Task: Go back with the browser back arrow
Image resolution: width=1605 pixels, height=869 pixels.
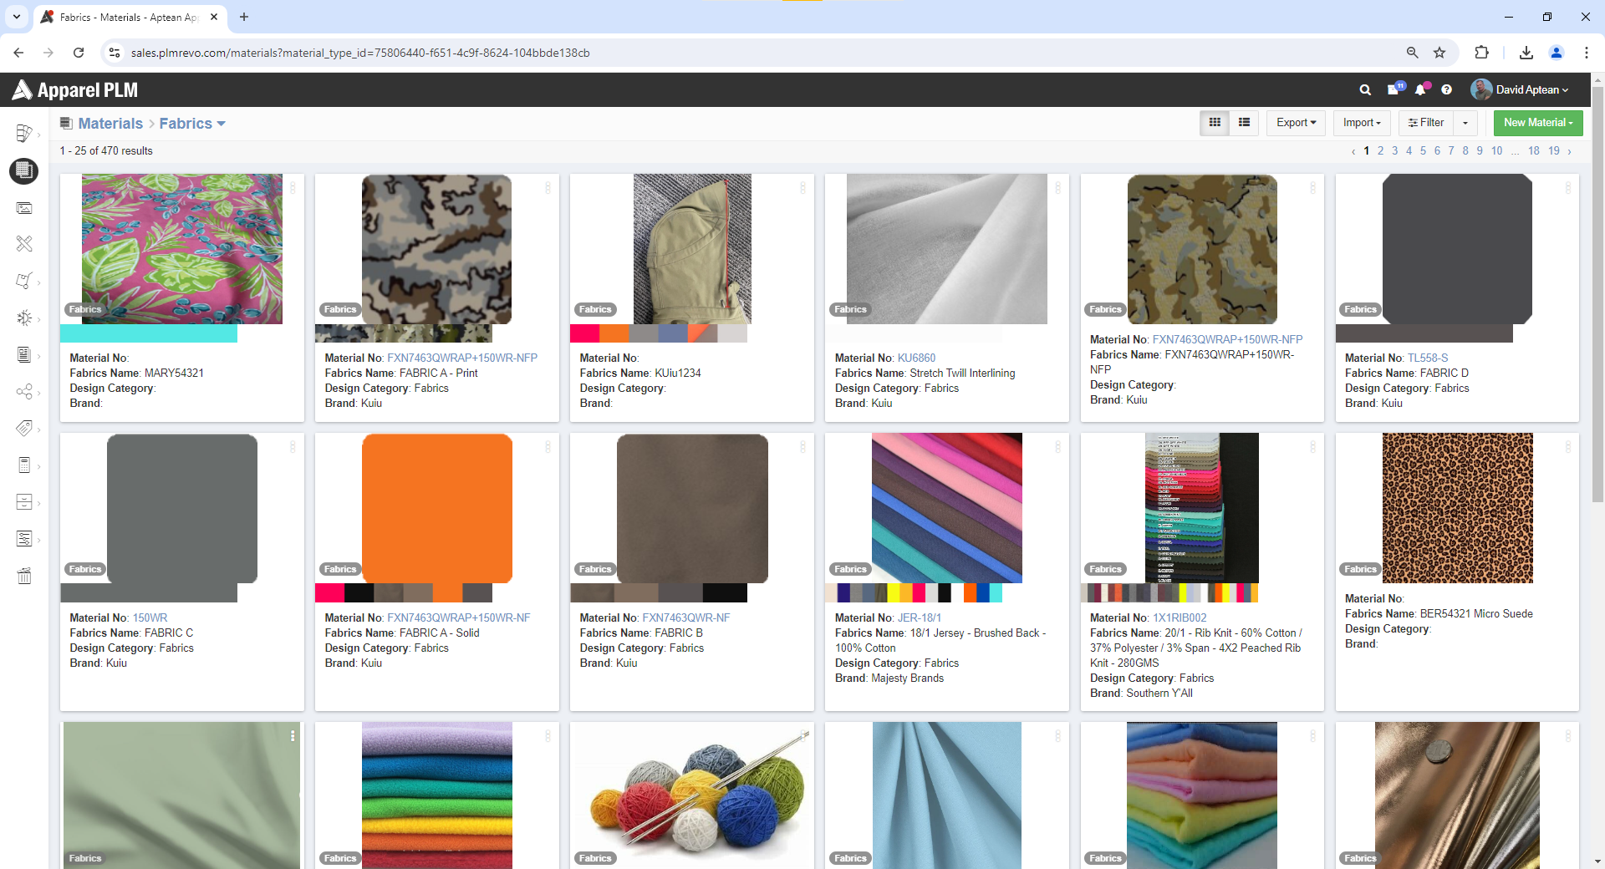Action: (18, 53)
